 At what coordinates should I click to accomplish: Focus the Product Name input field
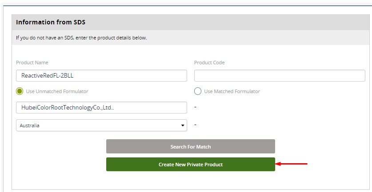pos(101,75)
